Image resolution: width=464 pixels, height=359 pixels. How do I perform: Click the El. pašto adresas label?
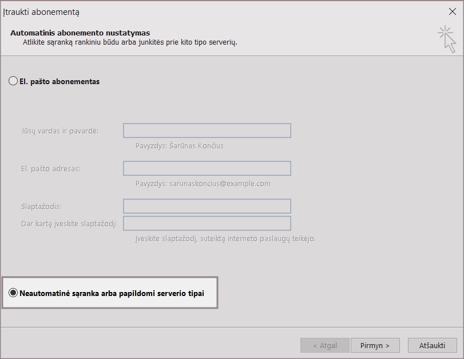click(50, 168)
